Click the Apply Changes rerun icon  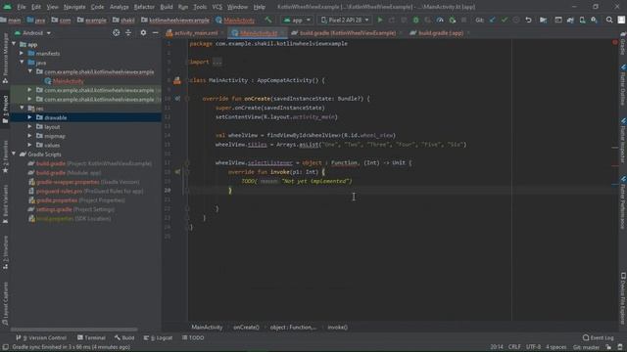(392, 20)
